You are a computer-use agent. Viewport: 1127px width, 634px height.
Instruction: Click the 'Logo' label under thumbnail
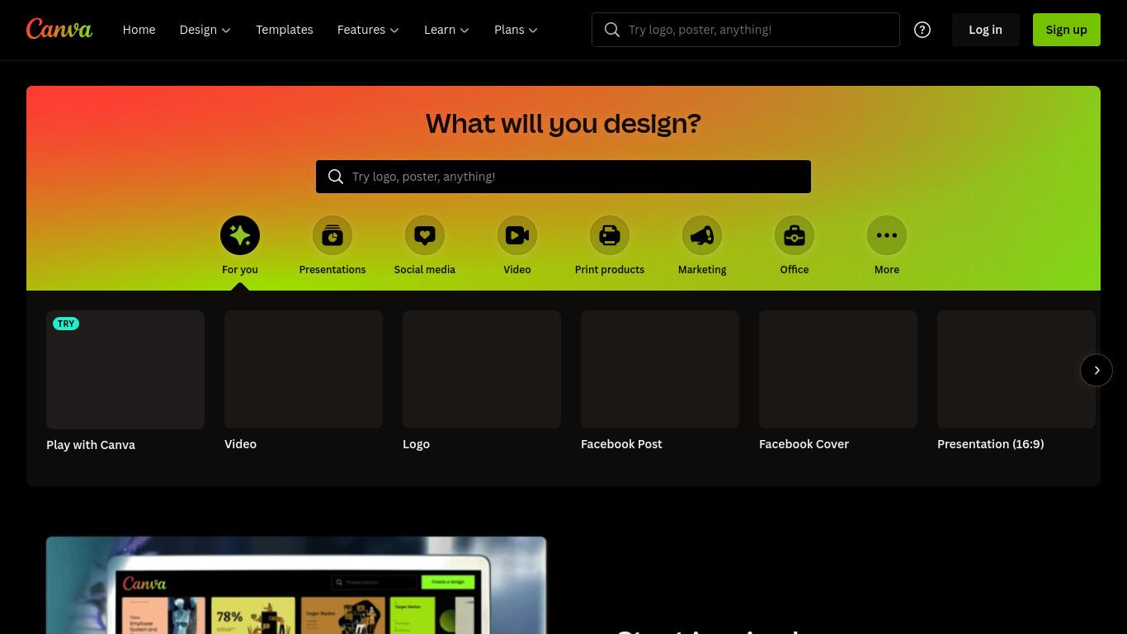416,444
